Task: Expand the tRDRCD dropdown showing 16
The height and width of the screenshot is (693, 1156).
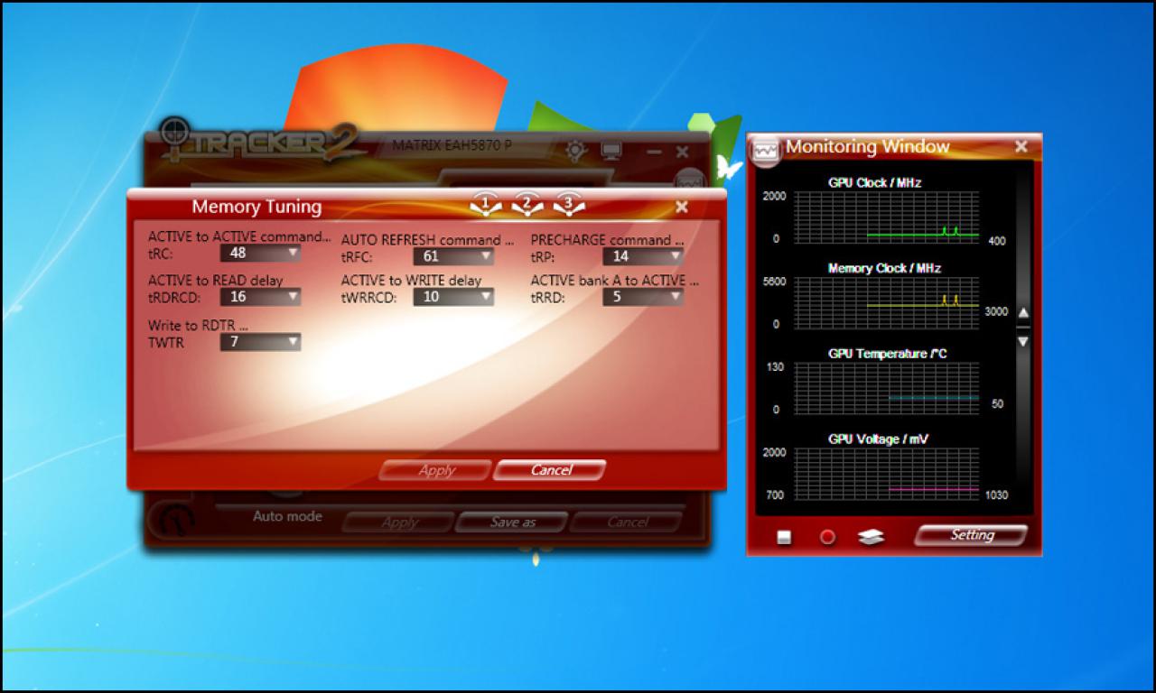Action: (x=261, y=297)
